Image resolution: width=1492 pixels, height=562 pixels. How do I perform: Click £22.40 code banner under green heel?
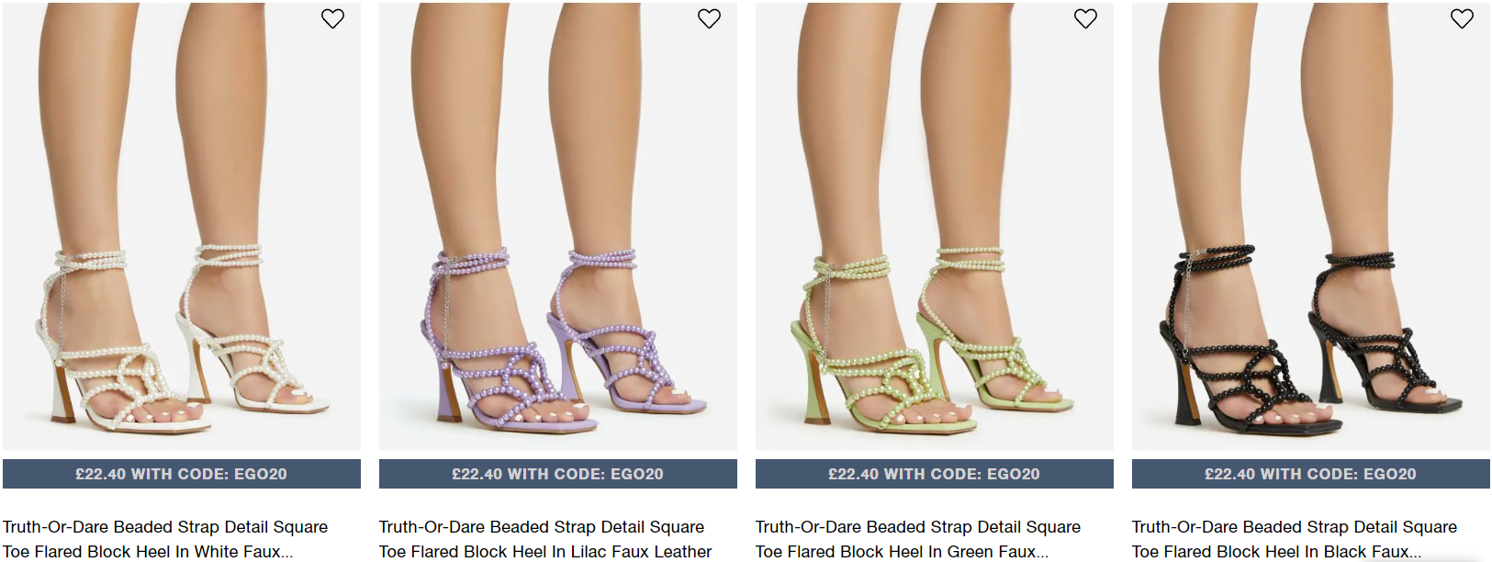pyautogui.click(x=935, y=474)
